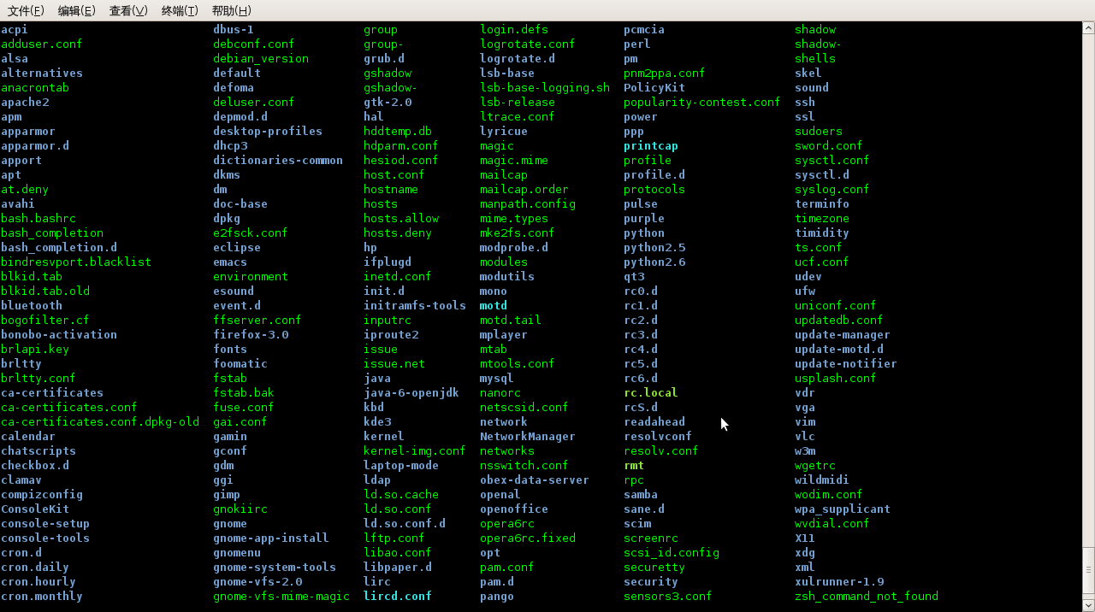Click the acpi directory name
The image size is (1095, 612).
[x=15, y=29]
